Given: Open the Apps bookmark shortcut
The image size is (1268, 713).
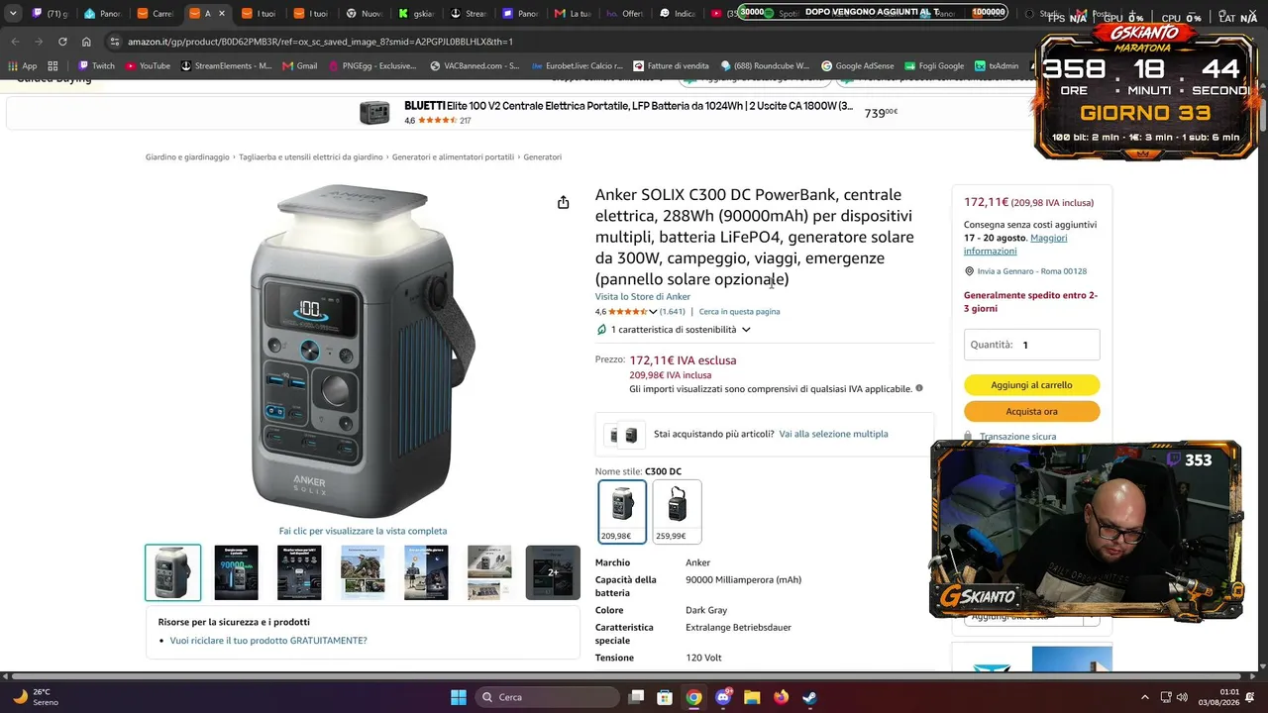Looking at the screenshot, I should click(x=23, y=66).
